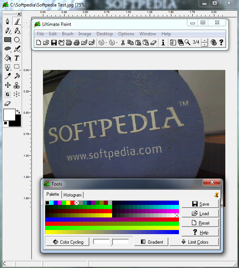Click the color cycling speed slider handle

tap(112, 242)
